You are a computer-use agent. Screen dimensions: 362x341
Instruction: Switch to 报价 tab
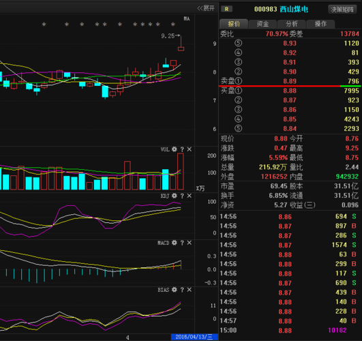pyautogui.click(x=234, y=24)
